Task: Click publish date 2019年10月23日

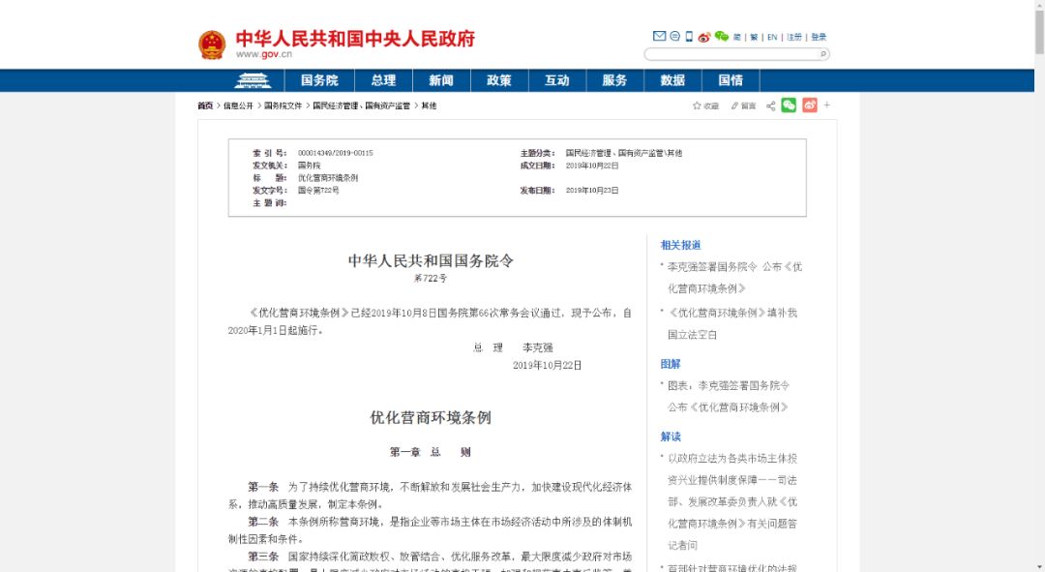Action: pyautogui.click(x=592, y=190)
